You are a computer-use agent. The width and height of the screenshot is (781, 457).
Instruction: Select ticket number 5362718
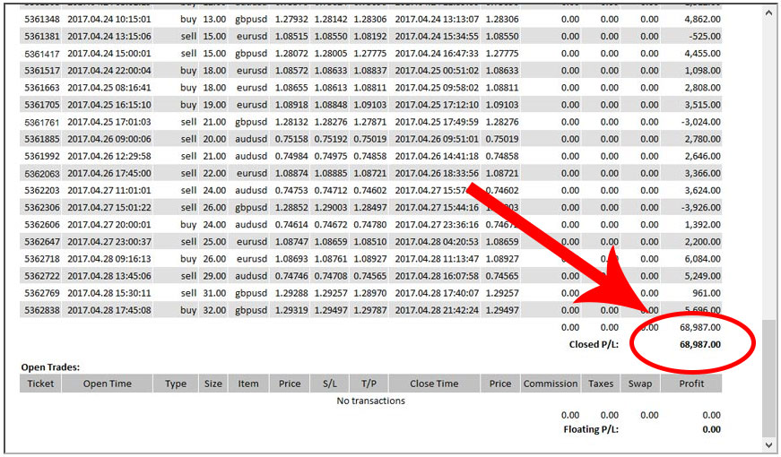(x=42, y=259)
